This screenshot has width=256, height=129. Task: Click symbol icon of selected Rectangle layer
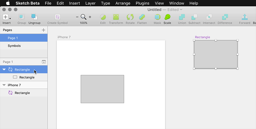10,70
